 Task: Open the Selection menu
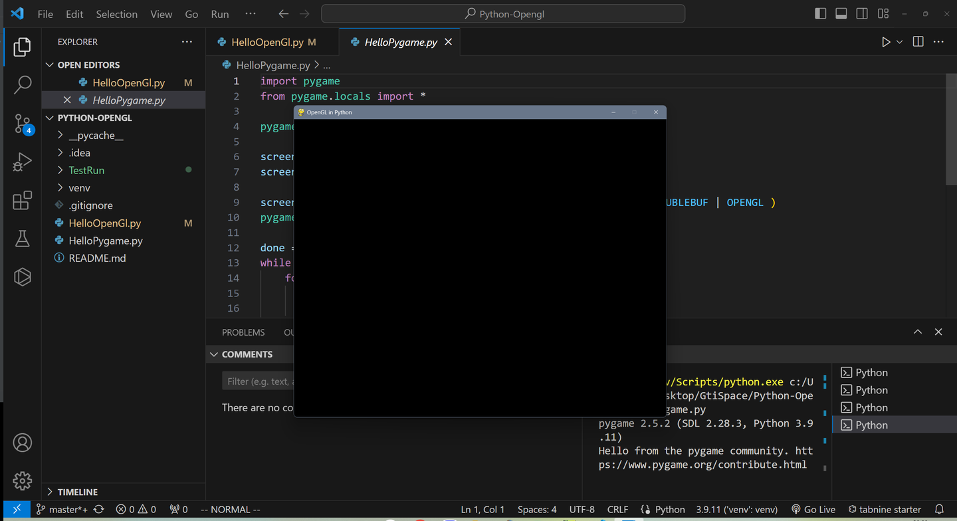pyautogui.click(x=116, y=14)
